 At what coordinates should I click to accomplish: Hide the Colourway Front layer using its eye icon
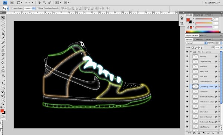(x=187, y=86)
